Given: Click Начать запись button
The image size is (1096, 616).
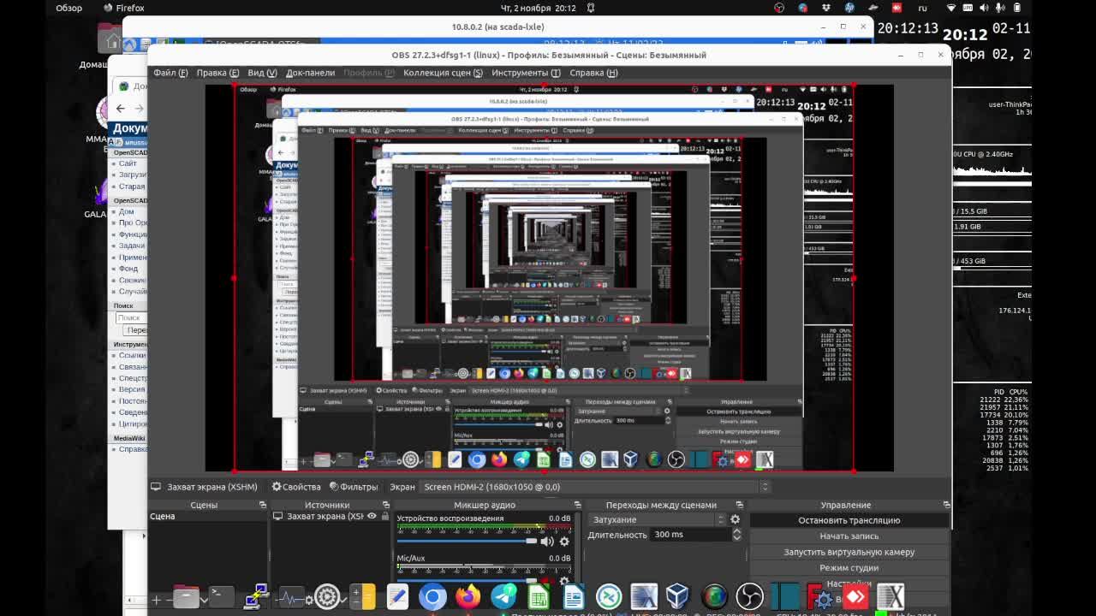Looking at the screenshot, I should 849,536.
